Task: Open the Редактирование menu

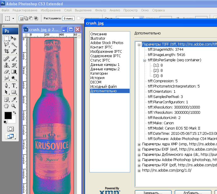Action: coord(25,10)
